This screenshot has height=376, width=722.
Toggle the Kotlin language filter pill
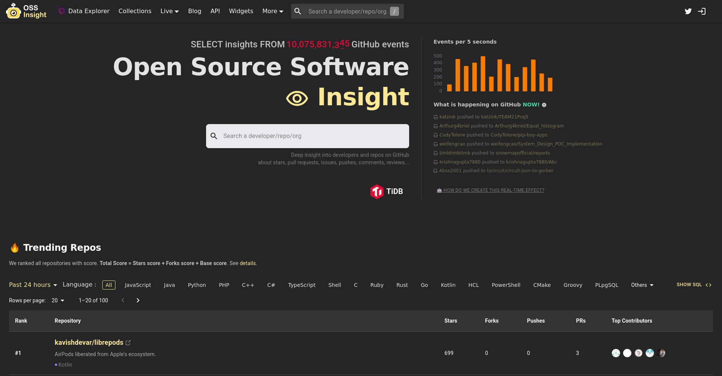coord(448,285)
